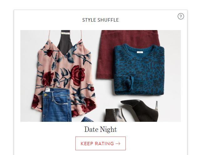
Task: Click the Date Night outfit title
Action: point(100,129)
